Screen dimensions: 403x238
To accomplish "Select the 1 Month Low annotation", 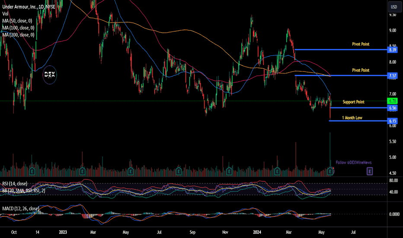I will [x=352, y=118].
